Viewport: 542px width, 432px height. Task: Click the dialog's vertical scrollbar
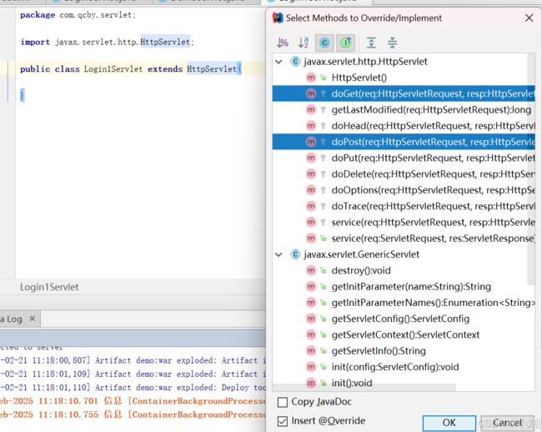click(x=531, y=169)
